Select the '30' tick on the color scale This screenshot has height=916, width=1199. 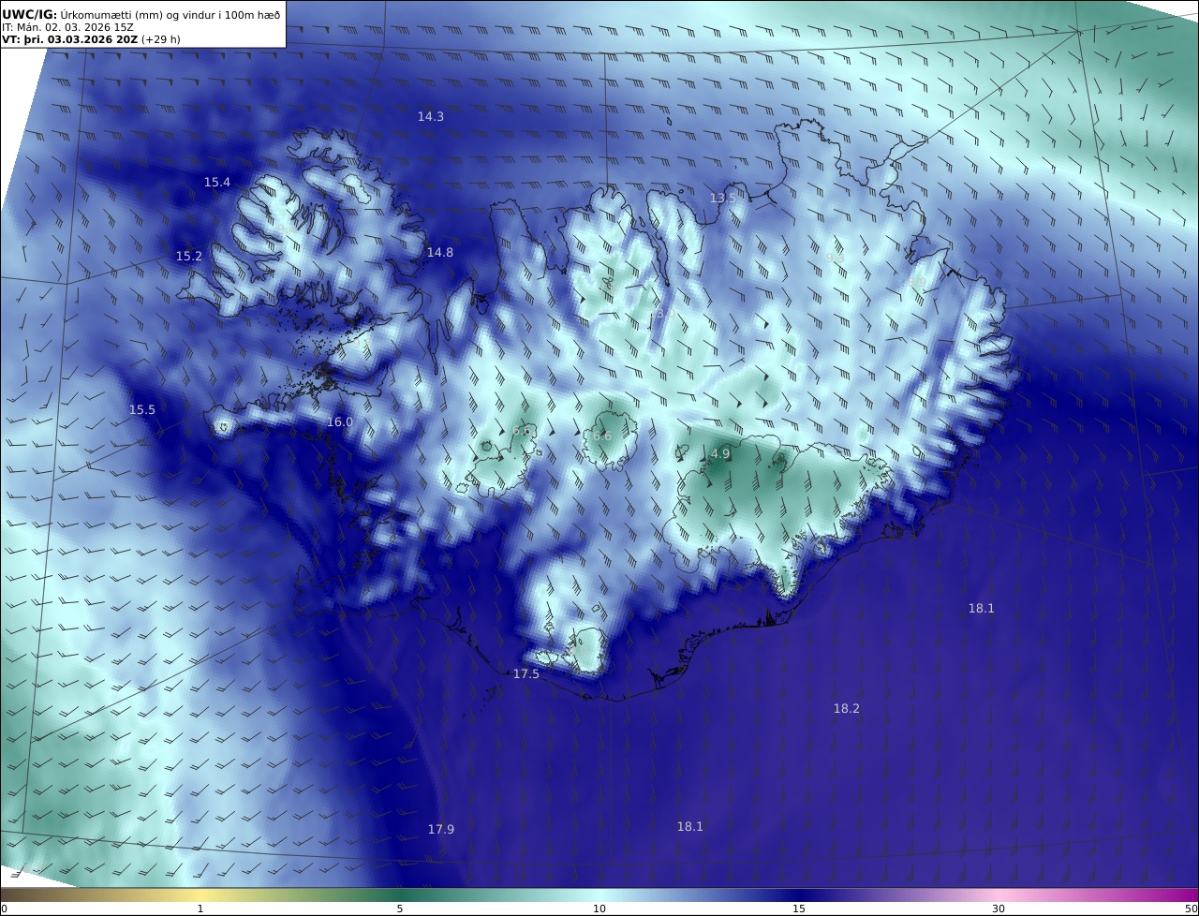click(999, 909)
